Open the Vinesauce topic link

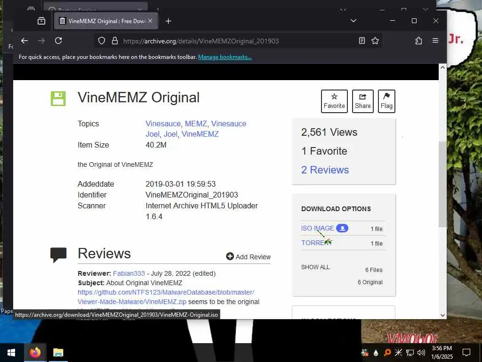tap(163, 124)
